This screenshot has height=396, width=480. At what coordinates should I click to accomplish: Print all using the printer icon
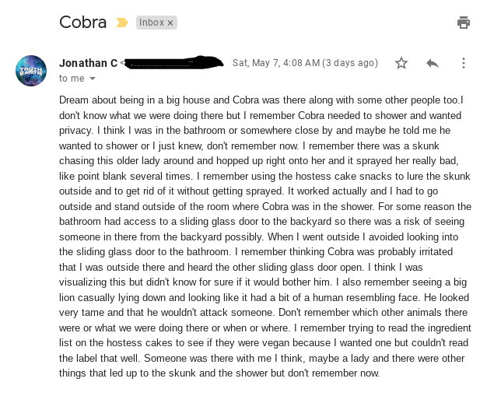(464, 23)
